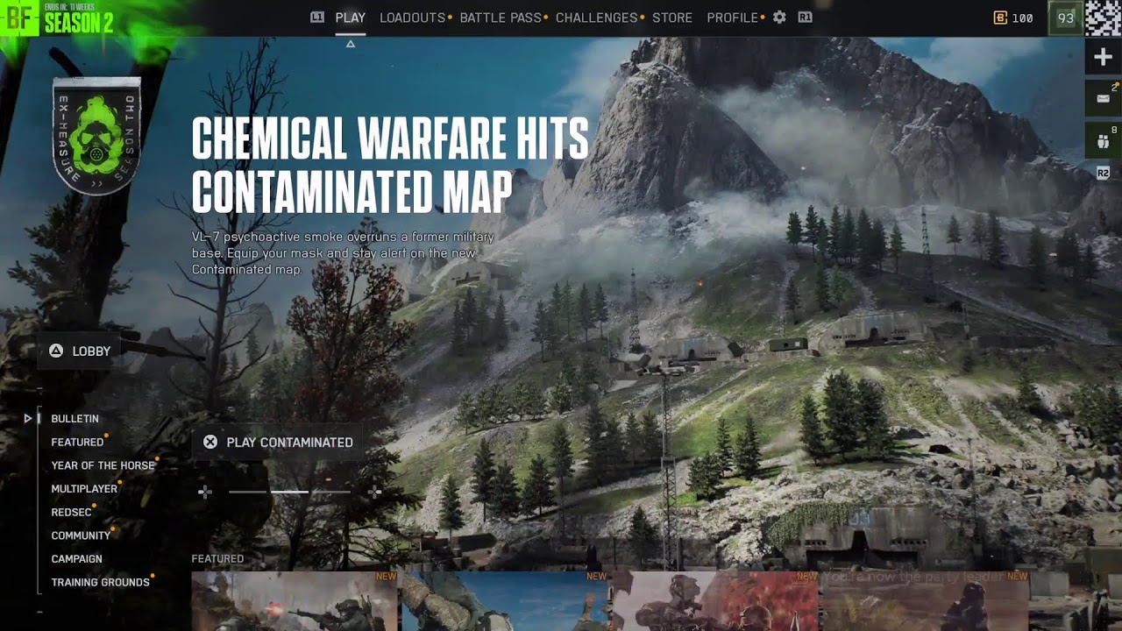Open the fourth featured thumbnail card
Screen dimensions: 1122x631
(x=925, y=601)
